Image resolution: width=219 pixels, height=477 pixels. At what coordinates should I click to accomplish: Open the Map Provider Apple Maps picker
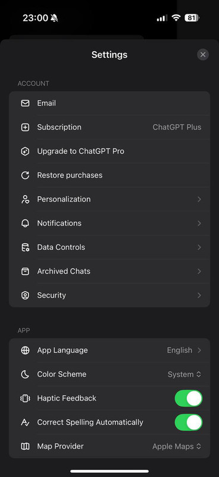tap(177, 447)
